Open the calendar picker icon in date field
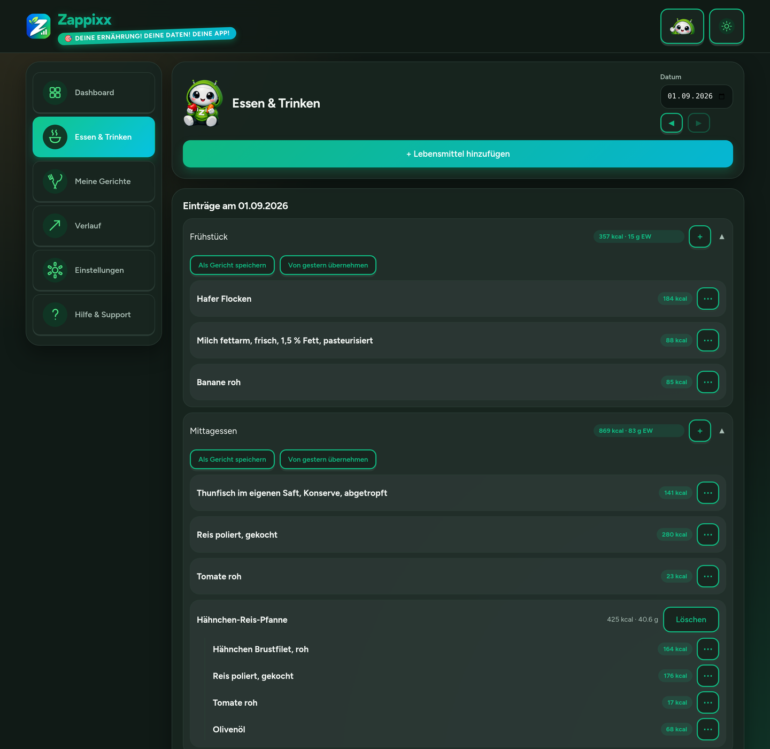Screen dimensions: 770x749 tap(722, 96)
